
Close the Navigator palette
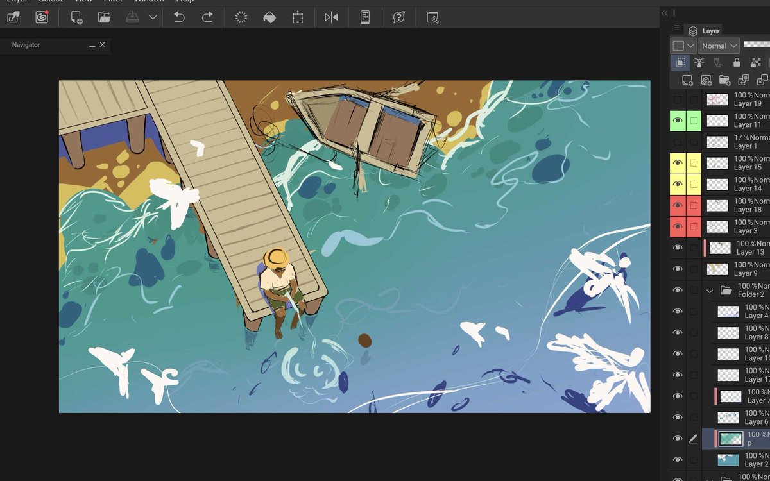click(103, 45)
